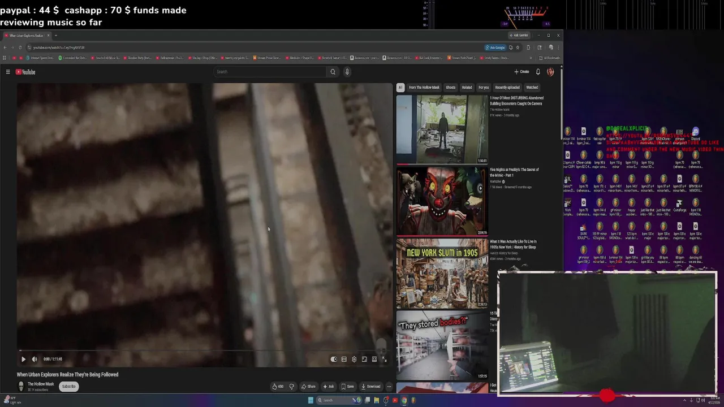
Task: Open Chrome from the taskbar
Action: point(404,400)
